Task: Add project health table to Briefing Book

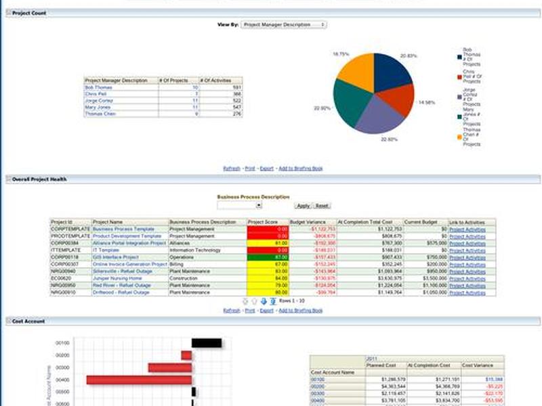Action: point(300,311)
